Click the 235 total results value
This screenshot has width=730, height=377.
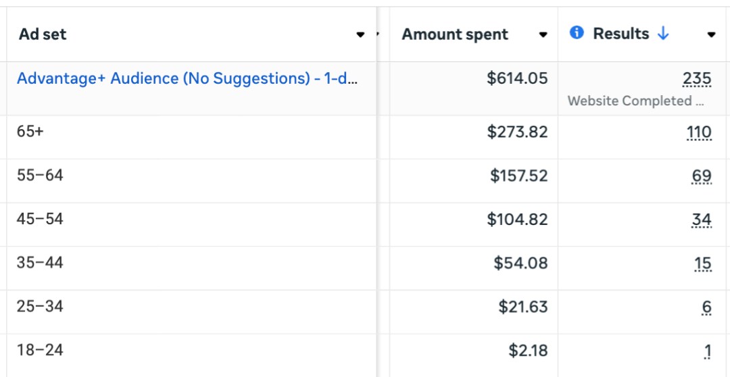pos(697,79)
